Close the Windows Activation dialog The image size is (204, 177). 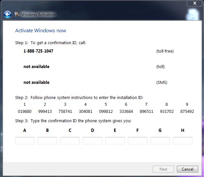coord(195,3)
